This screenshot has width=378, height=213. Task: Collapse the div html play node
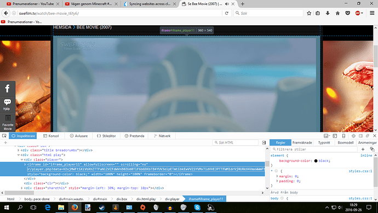(19, 155)
